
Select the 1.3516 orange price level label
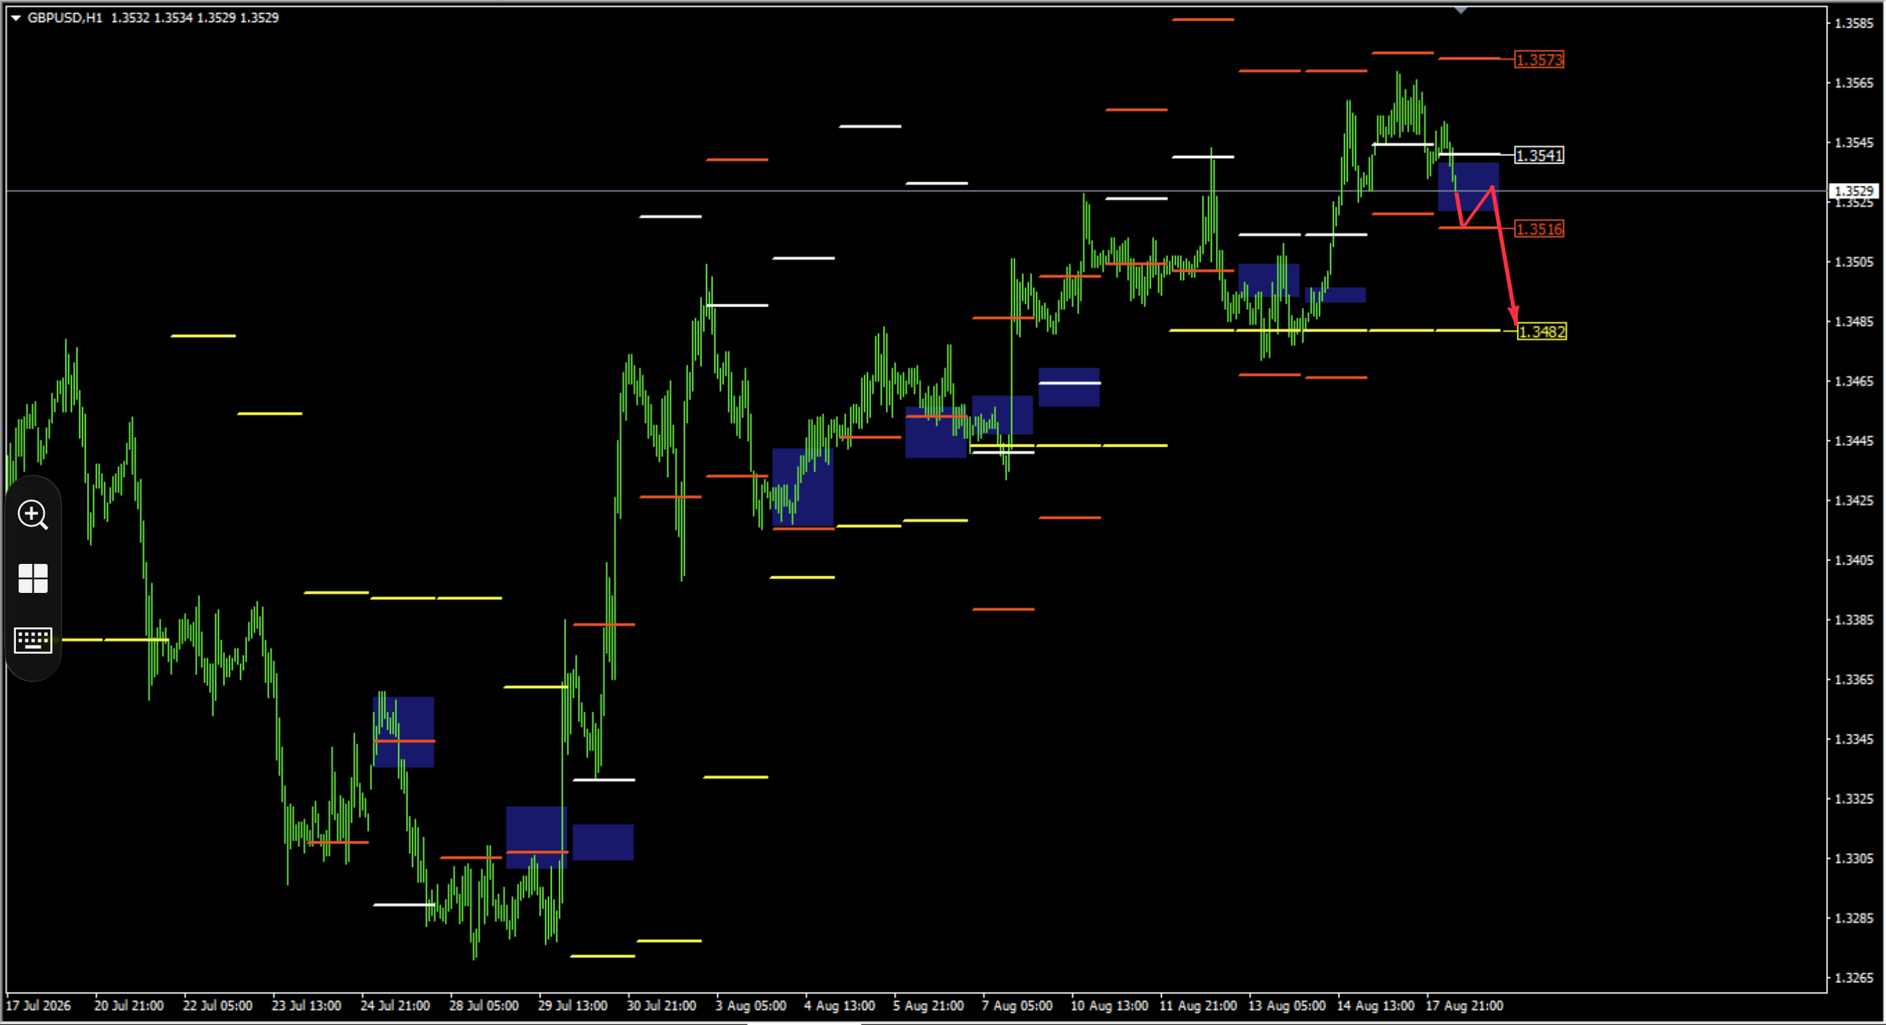1539,229
